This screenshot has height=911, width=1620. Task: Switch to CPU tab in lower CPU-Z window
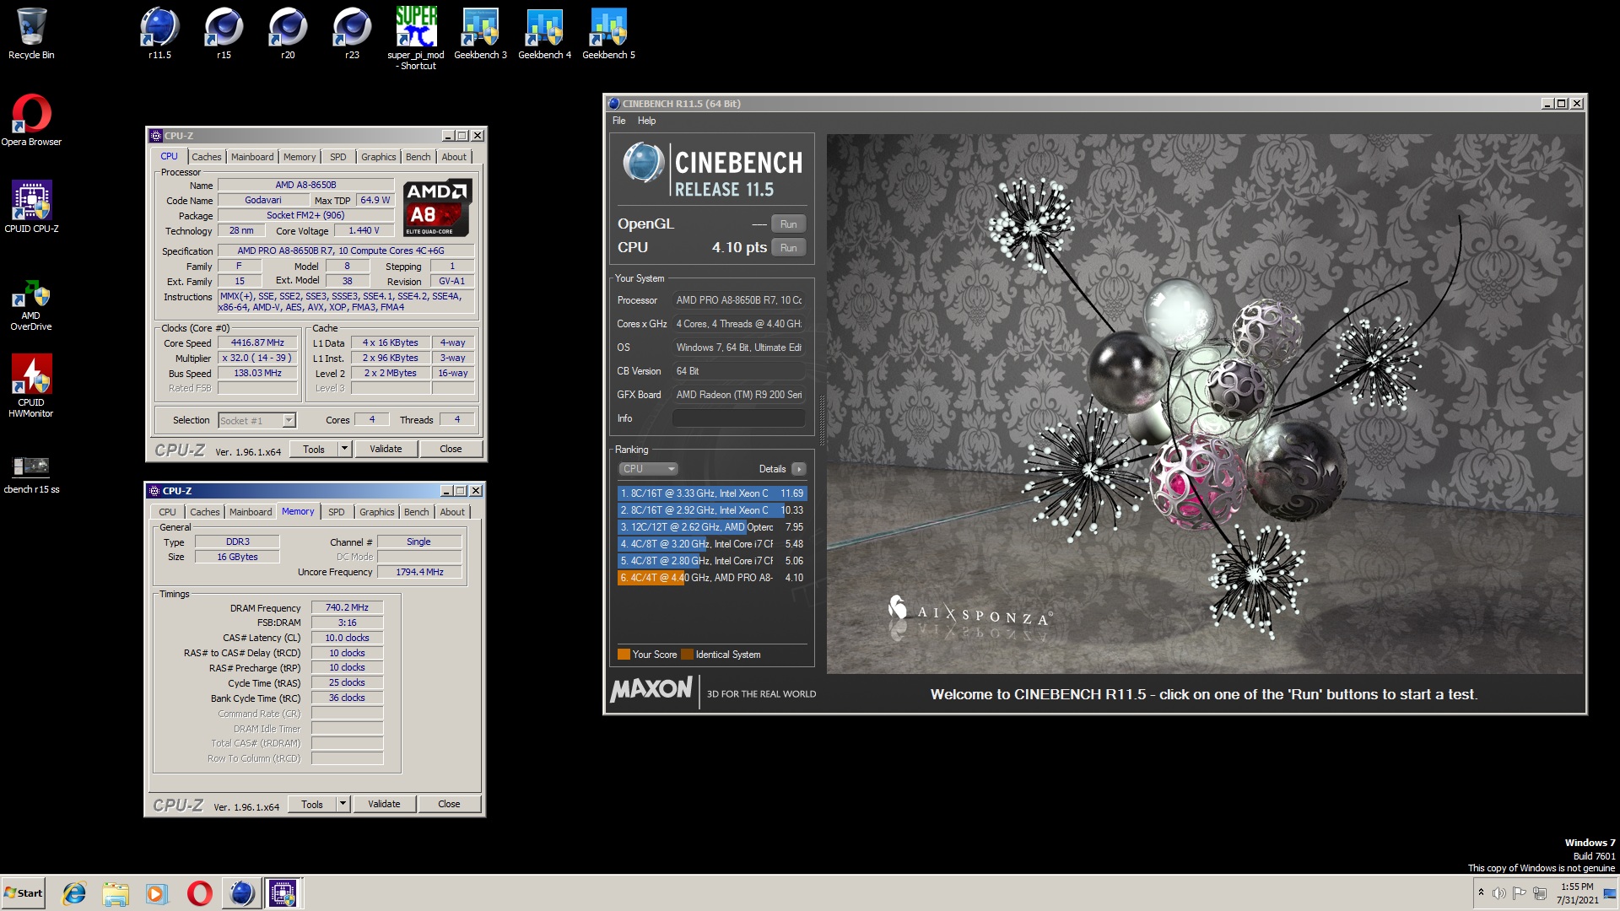pyautogui.click(x=167, y=512)
